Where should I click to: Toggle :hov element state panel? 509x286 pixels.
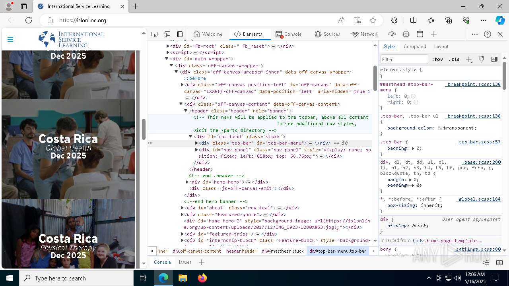(x=437, y=59)
